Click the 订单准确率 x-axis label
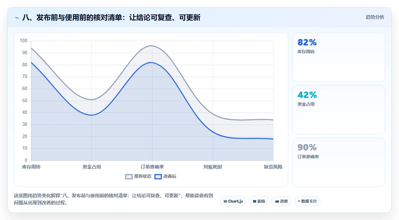Viewport: 399px width, 220px height. coord(152,167)
